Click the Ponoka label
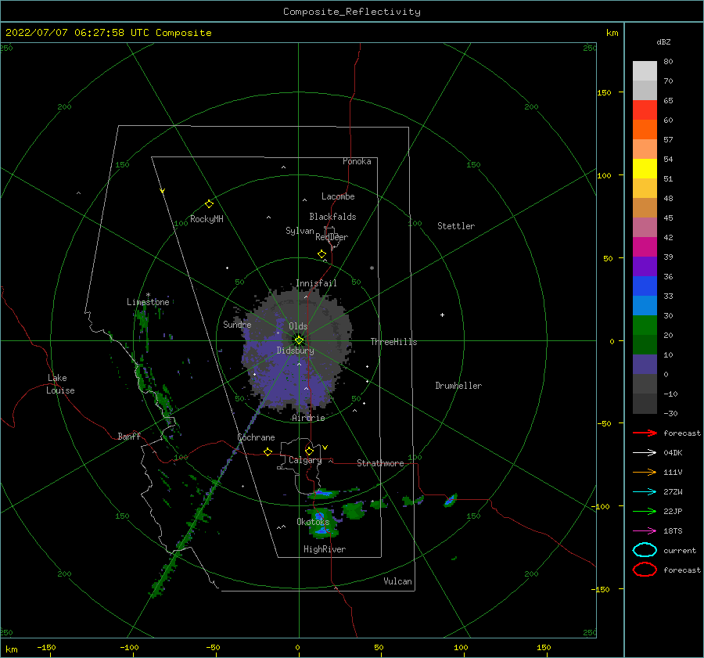The height and width of the screenshot is (658, 704). tap(357, 161)
